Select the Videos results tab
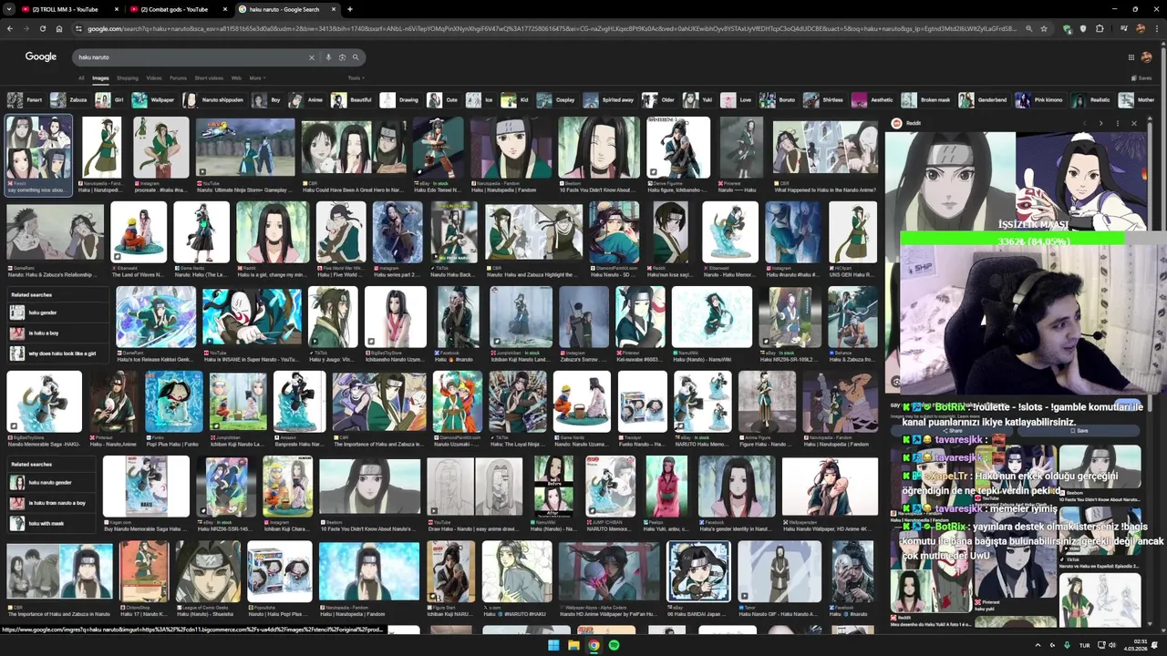Image resolution: width=1167 pixels, height=656 pixels. click(x=154, y=77)
